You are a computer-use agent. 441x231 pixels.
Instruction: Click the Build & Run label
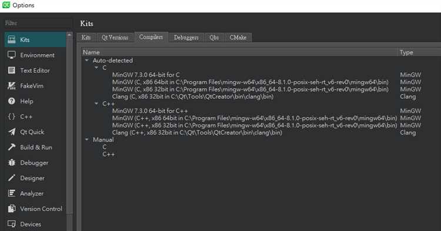point(36,148)
